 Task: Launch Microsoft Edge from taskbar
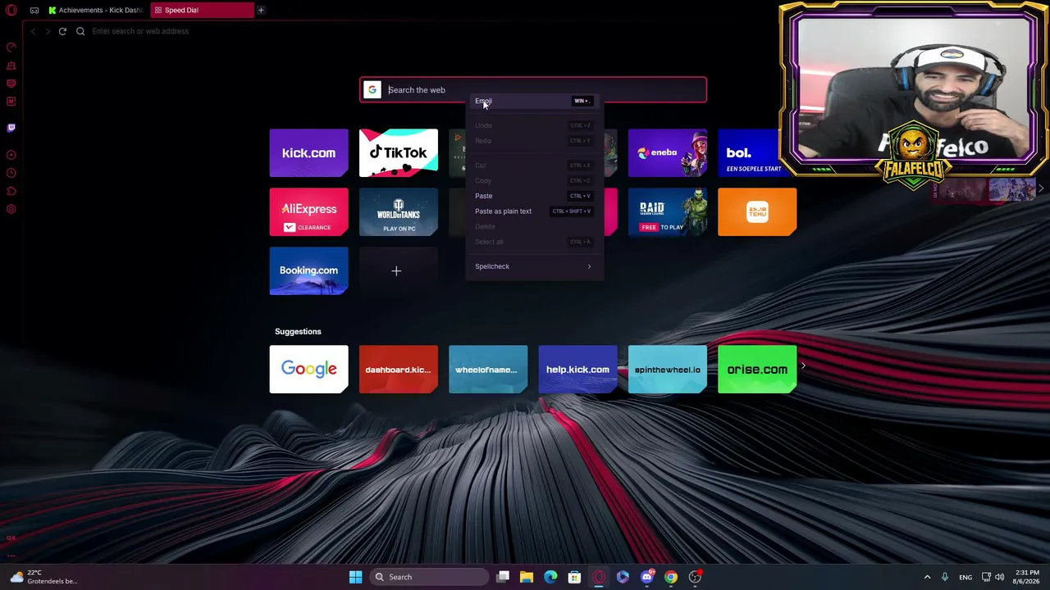(x=550, y=577)
